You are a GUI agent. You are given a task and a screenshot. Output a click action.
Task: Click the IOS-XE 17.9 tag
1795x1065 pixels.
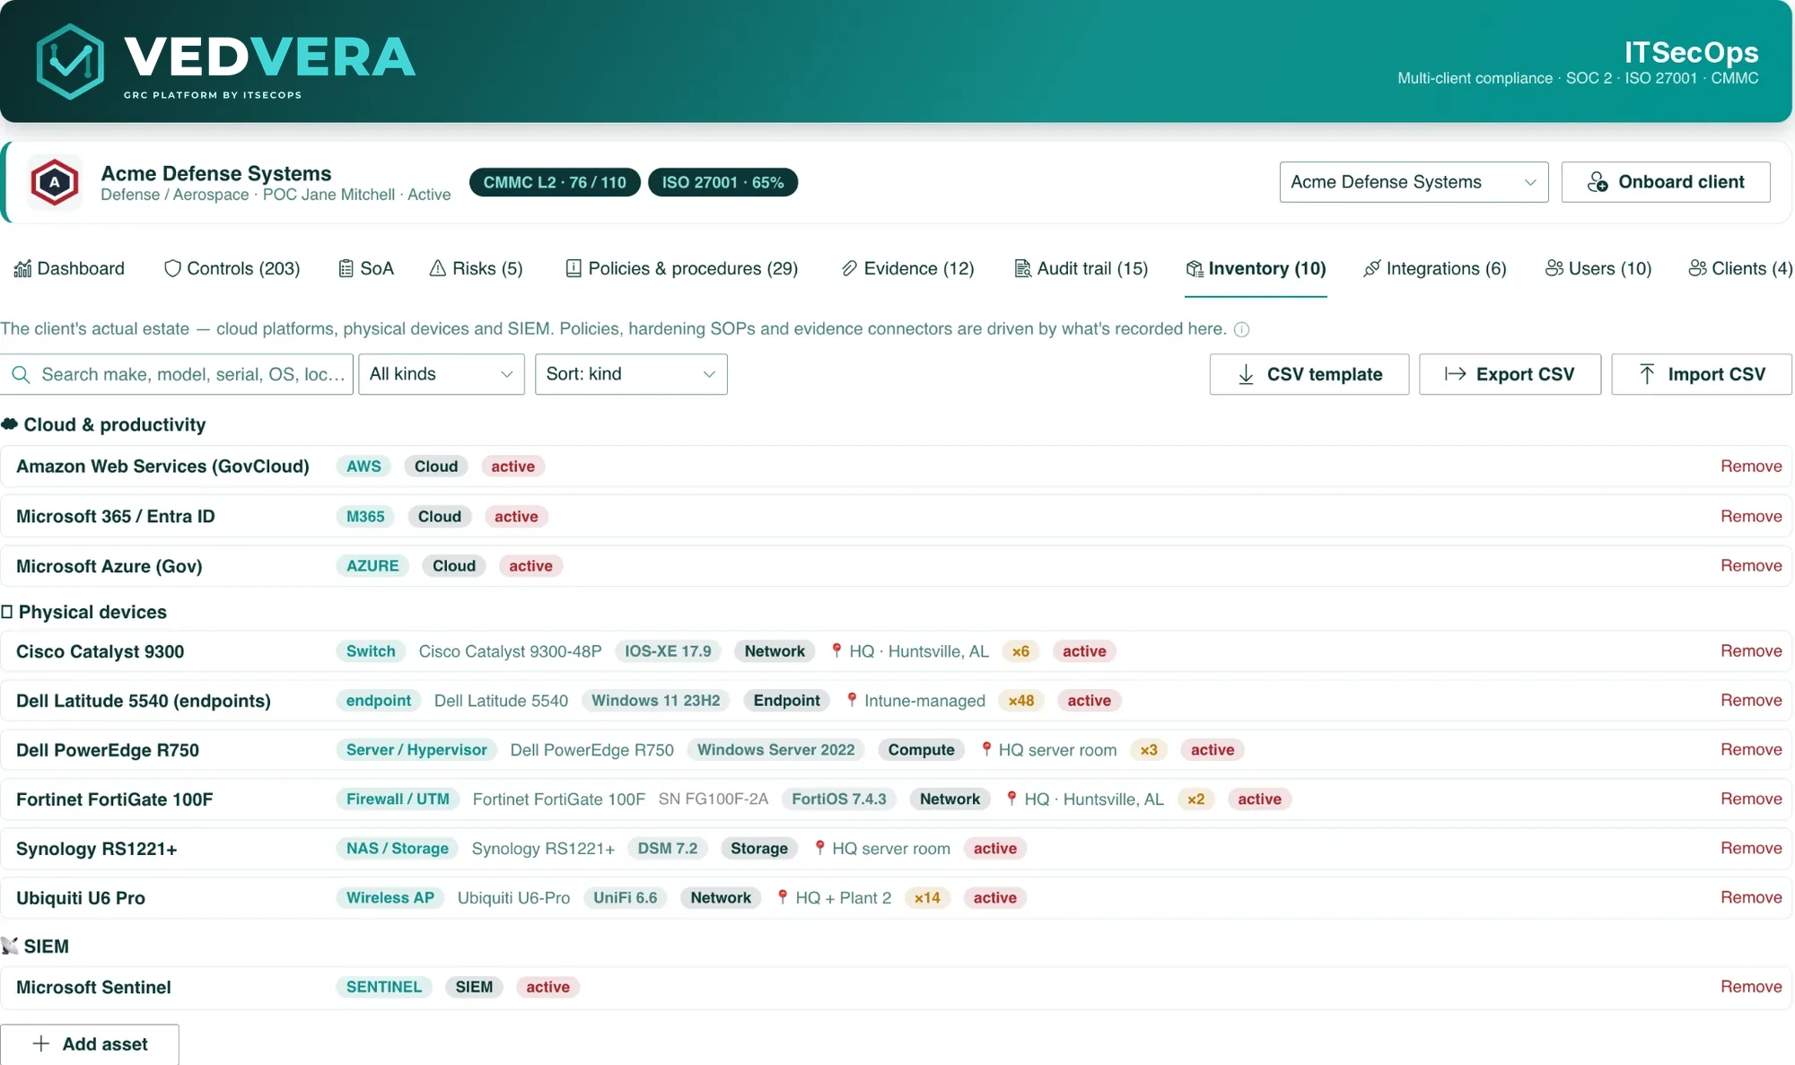click(x=668, y=650)
